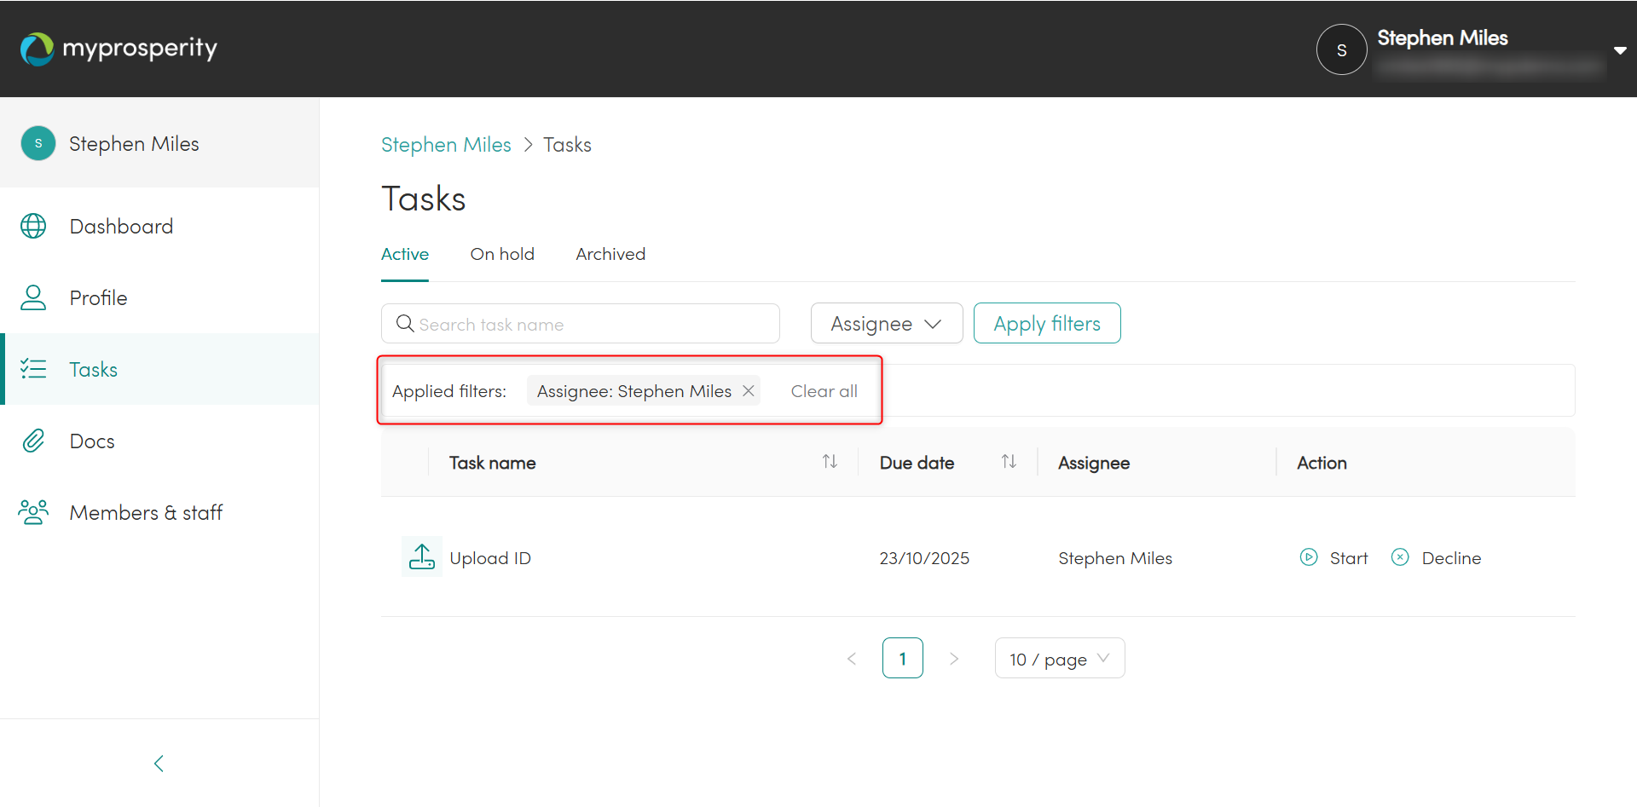Click Stephen Miles name in sidebar
Viewport: 1637px width, 807px height.
pos(134,144)
